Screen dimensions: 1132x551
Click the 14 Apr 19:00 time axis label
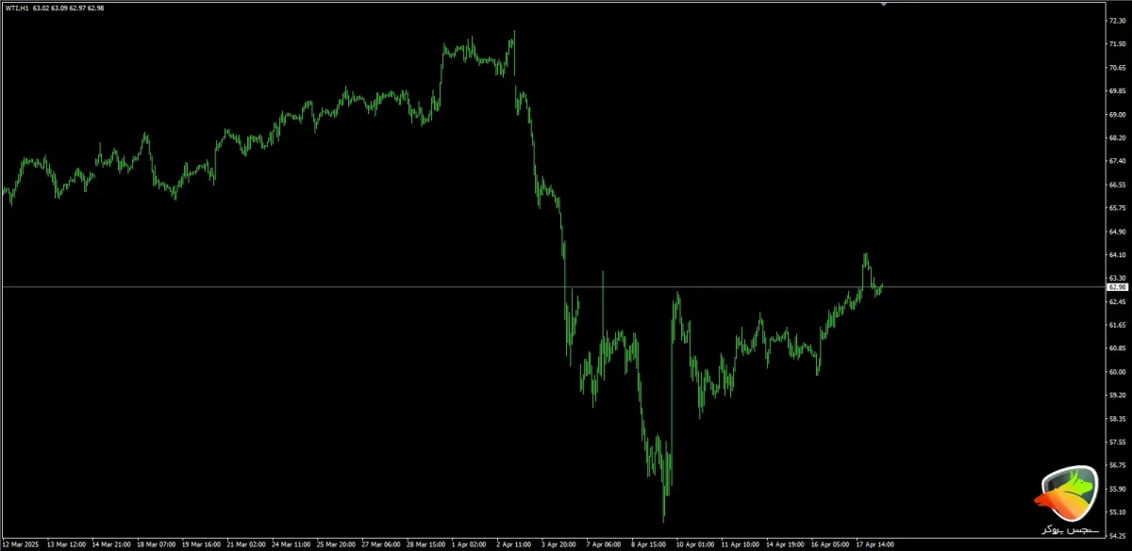pyautogui.click(x=785, y=544)
